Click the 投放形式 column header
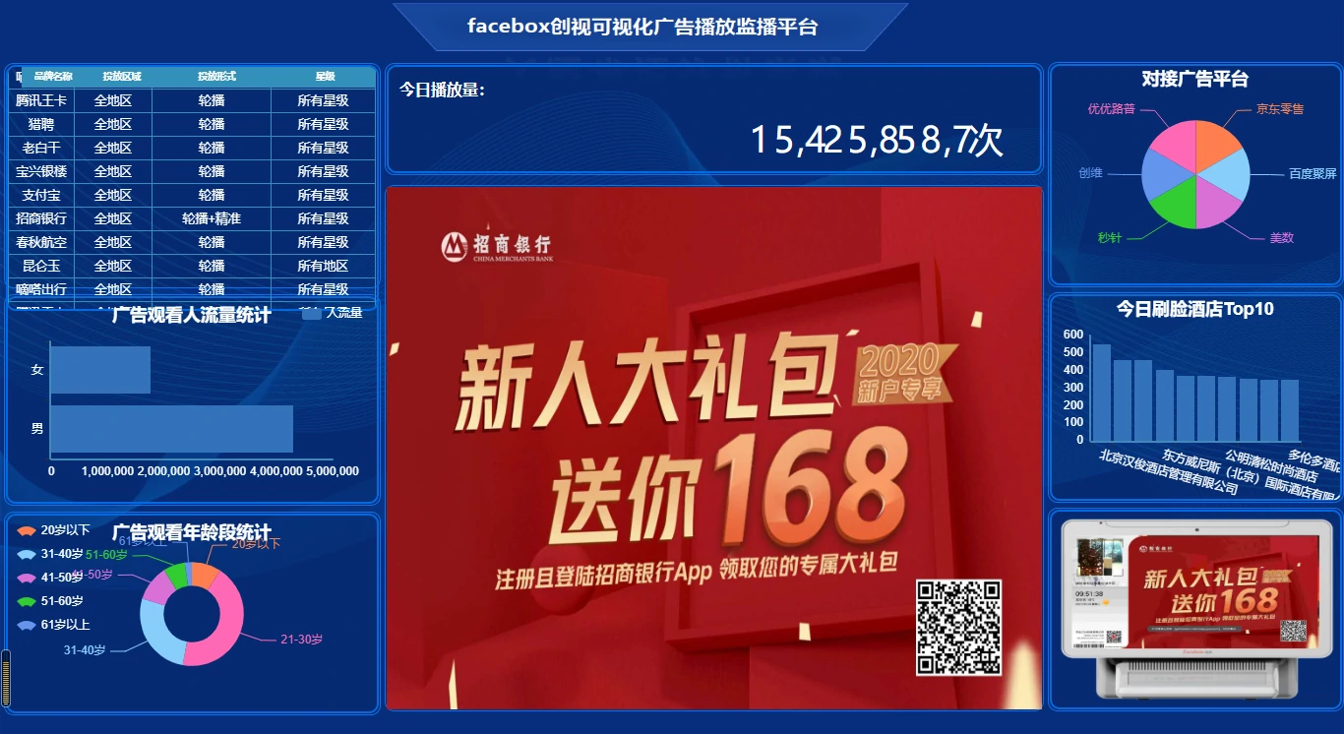 click(216, 77)
